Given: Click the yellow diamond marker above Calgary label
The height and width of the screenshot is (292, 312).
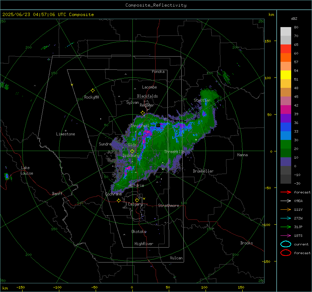Looking at the screenshot, I should (137, 200).
